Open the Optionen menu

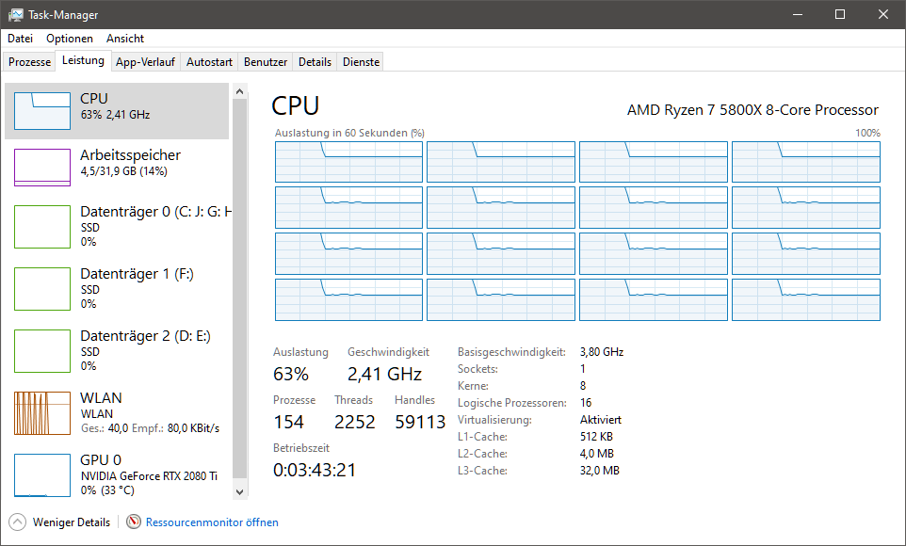click(70, 39)
